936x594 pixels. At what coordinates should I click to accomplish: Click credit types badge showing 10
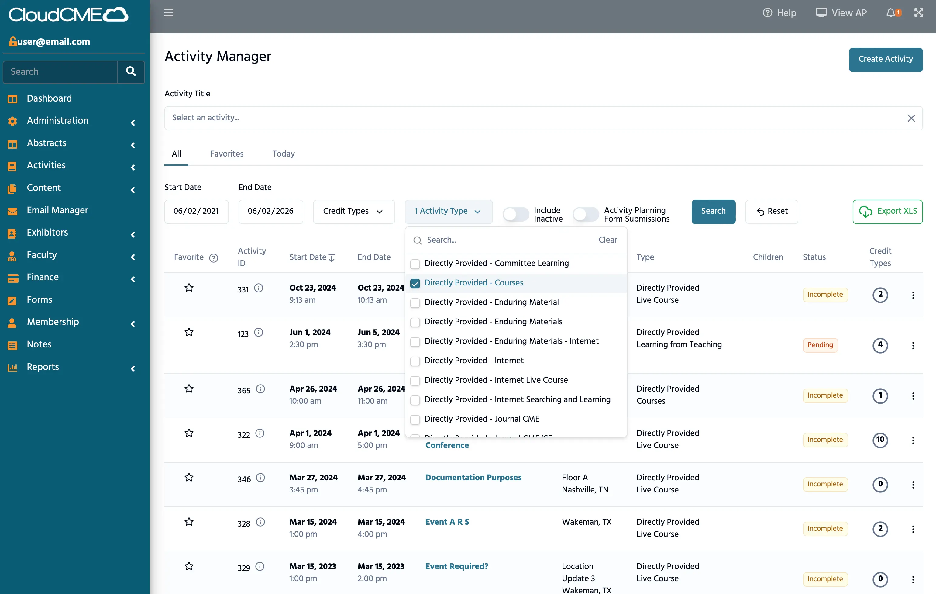click(x=880, y=440)
